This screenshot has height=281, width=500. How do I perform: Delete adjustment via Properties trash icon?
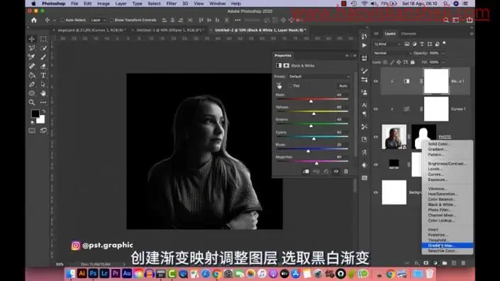coord(346,171)
